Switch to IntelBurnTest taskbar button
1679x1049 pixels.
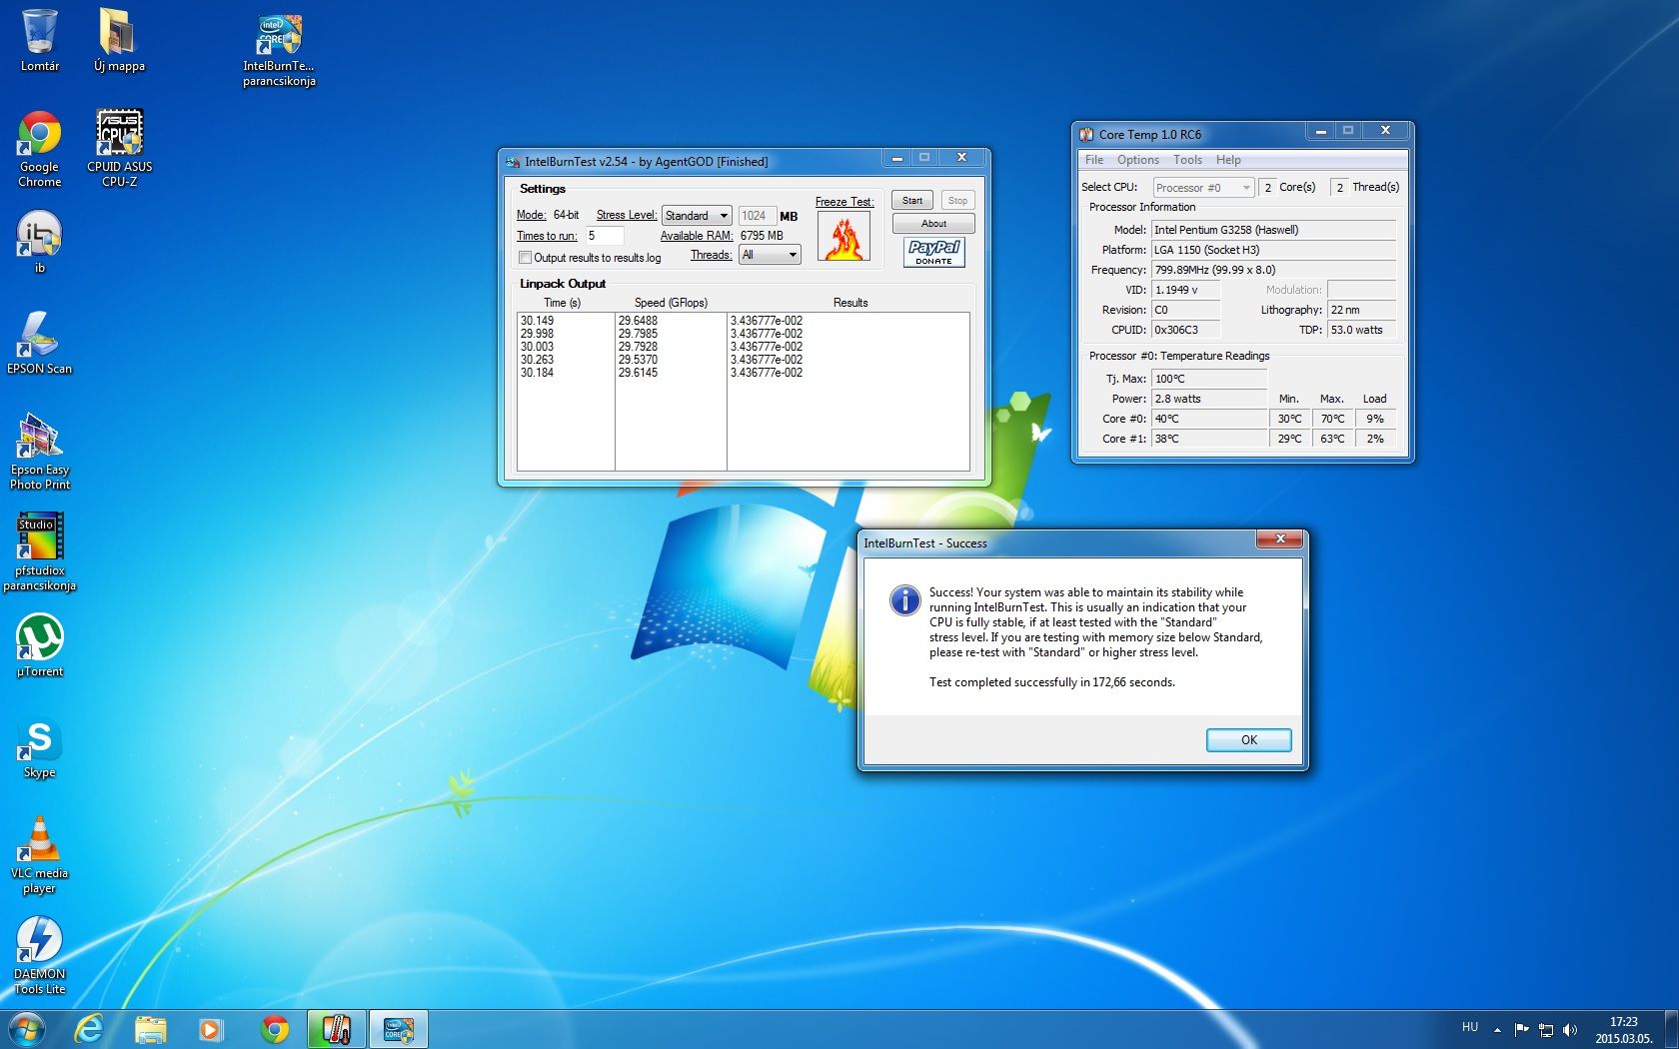(x=399, y=1029)
